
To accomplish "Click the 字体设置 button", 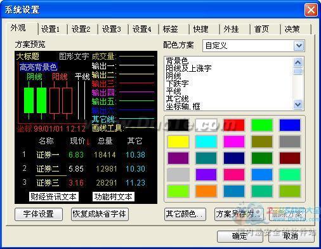I will click(39, 214).
